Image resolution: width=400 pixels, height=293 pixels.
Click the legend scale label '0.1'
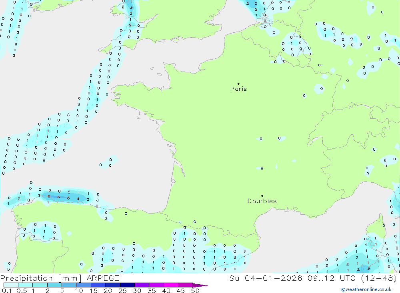(x=7, y=291)
